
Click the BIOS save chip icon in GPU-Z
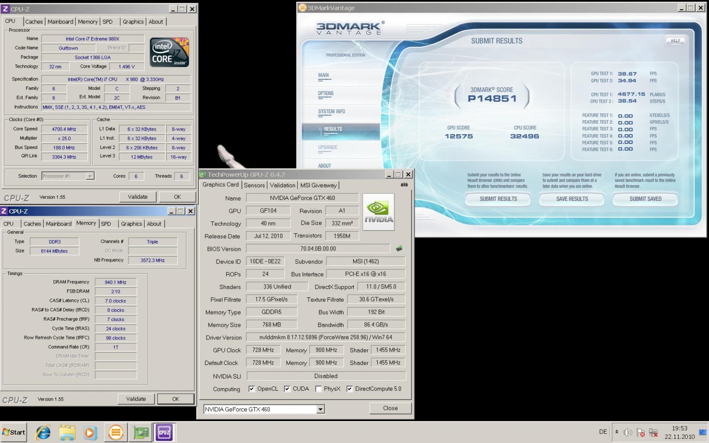click(x=399, y=248)
